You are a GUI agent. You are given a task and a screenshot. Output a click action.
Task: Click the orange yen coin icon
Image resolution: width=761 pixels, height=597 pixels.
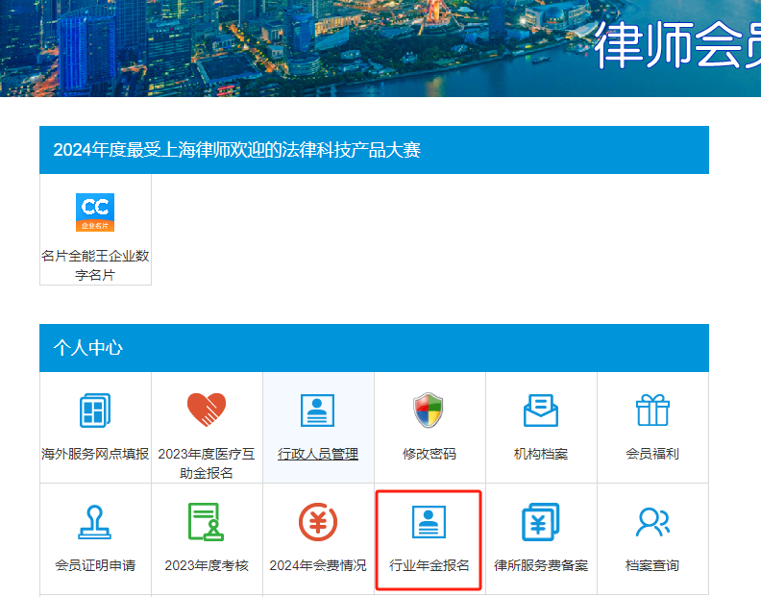coord(318,522)
